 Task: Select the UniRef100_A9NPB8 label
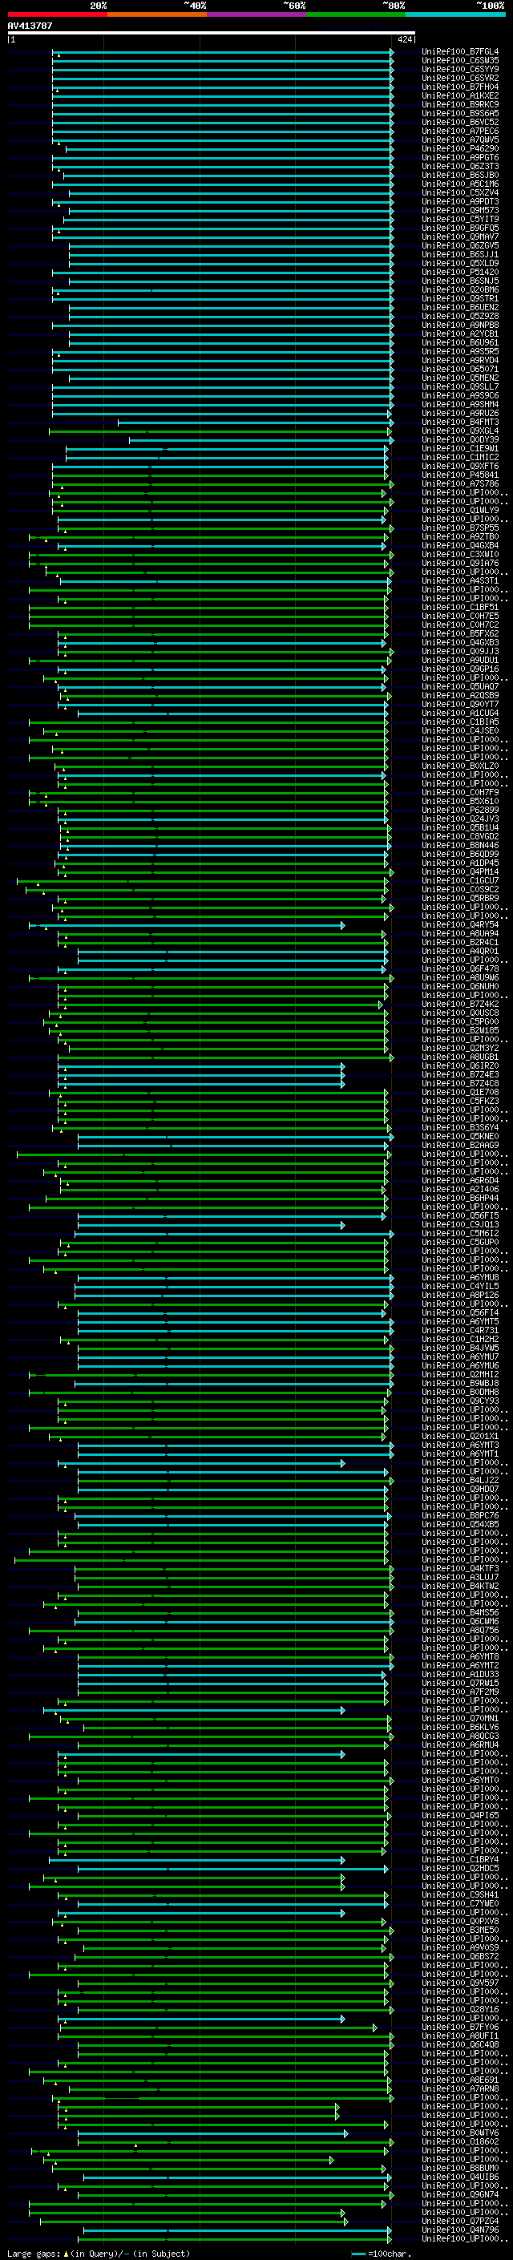[x=460, y=325]
